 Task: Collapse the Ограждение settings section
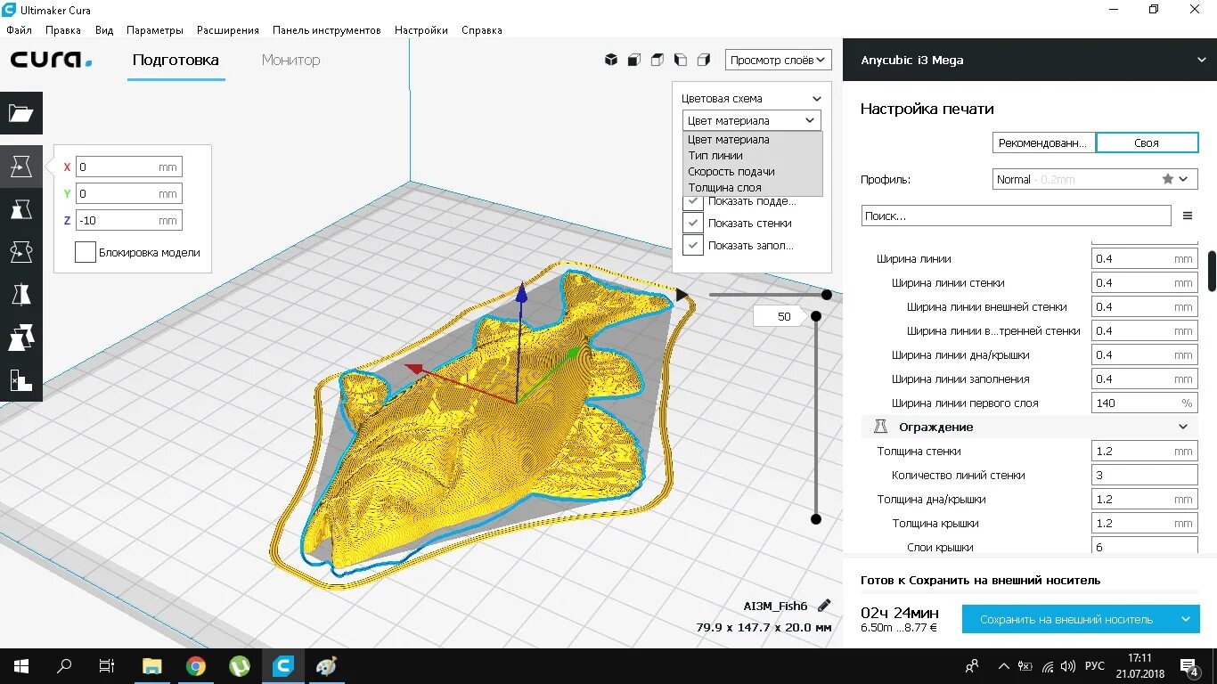(1183, 427)
